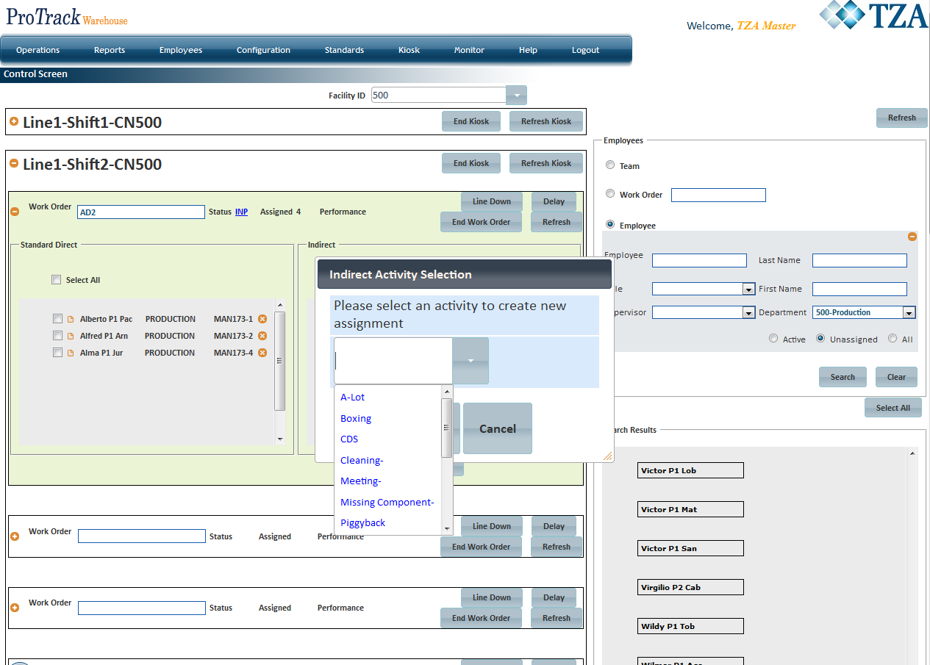Click Refresh Kiosk for Line1-Shift2-CN500

click(x=546, y=163)
